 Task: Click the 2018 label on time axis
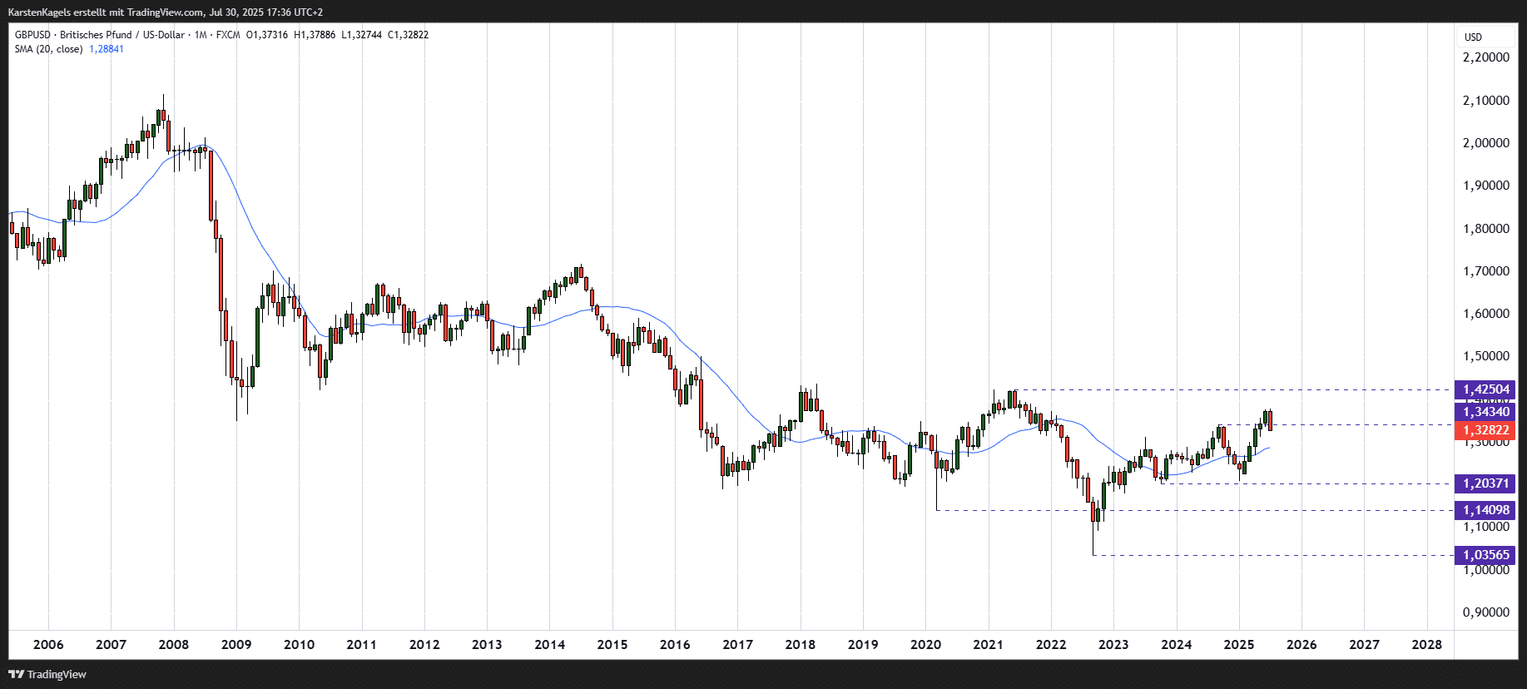click(801, 644)
